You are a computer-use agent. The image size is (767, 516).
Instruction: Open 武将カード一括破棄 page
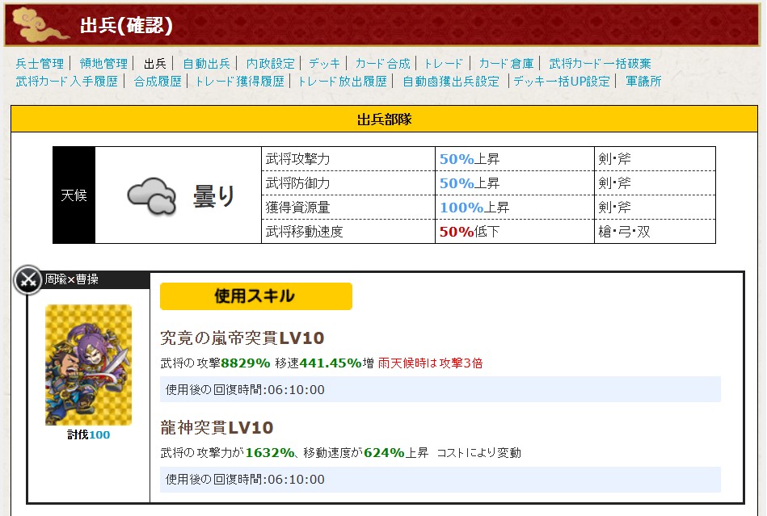click(600, 63)
